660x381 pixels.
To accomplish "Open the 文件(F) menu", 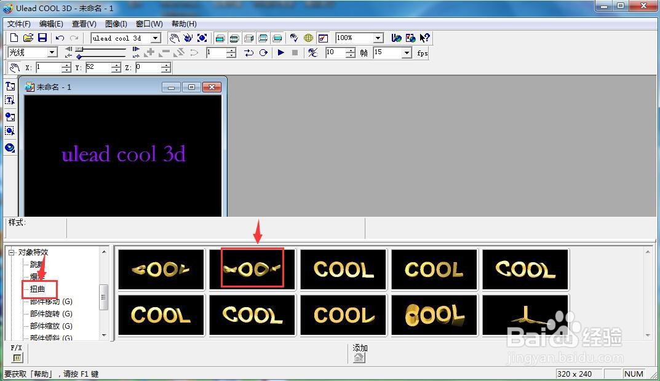I will tap(19, 24).
